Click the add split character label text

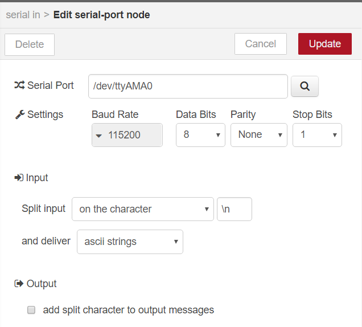tap(129, 310)
